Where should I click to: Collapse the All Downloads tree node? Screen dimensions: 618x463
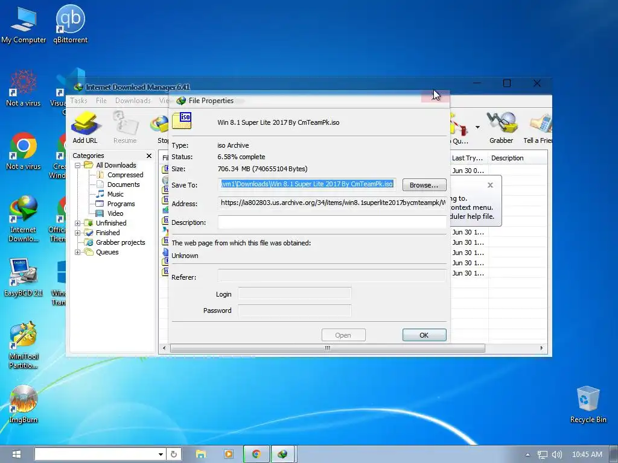tap(78, 165)
